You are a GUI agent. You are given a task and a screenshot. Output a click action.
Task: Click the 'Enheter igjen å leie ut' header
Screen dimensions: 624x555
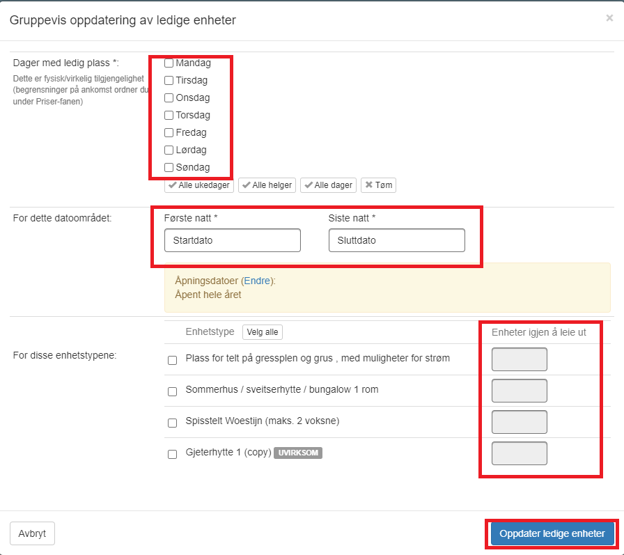[539, 333]
